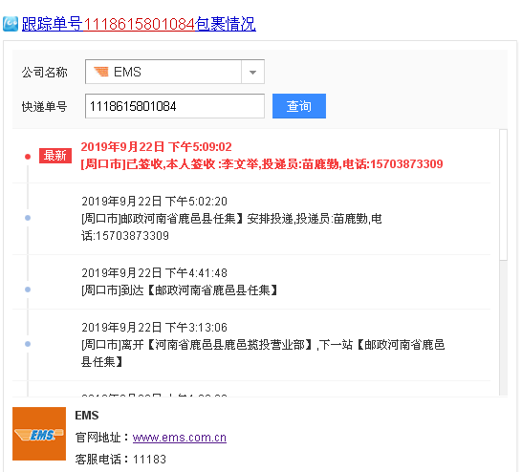Click the timeline dot for the 5:02:20 entry

pos(28,218)
